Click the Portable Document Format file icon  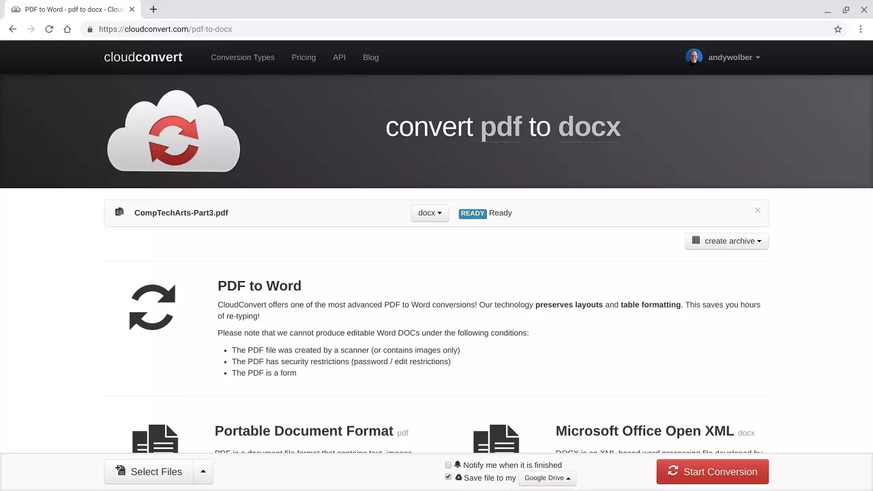[x=155, y=438]
